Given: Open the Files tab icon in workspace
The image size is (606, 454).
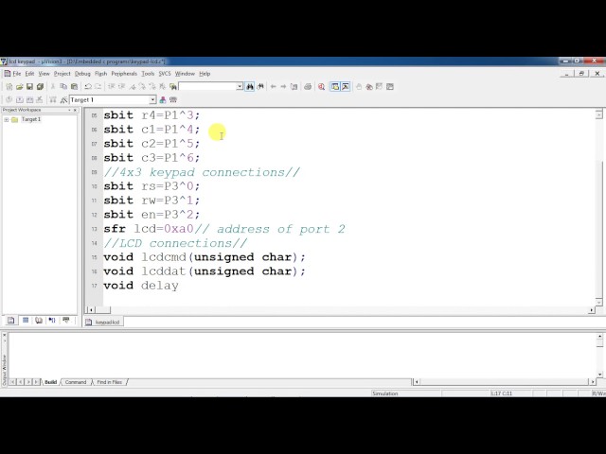Looking at the screenshot, I should click(10, 321).
